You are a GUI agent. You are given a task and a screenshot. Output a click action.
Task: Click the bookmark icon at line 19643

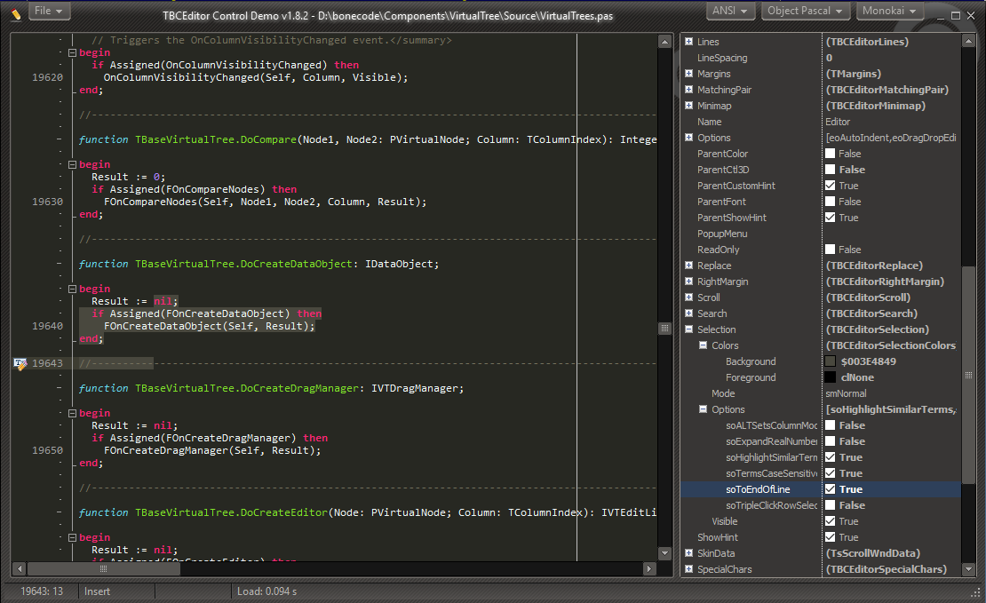click(19, 363)
